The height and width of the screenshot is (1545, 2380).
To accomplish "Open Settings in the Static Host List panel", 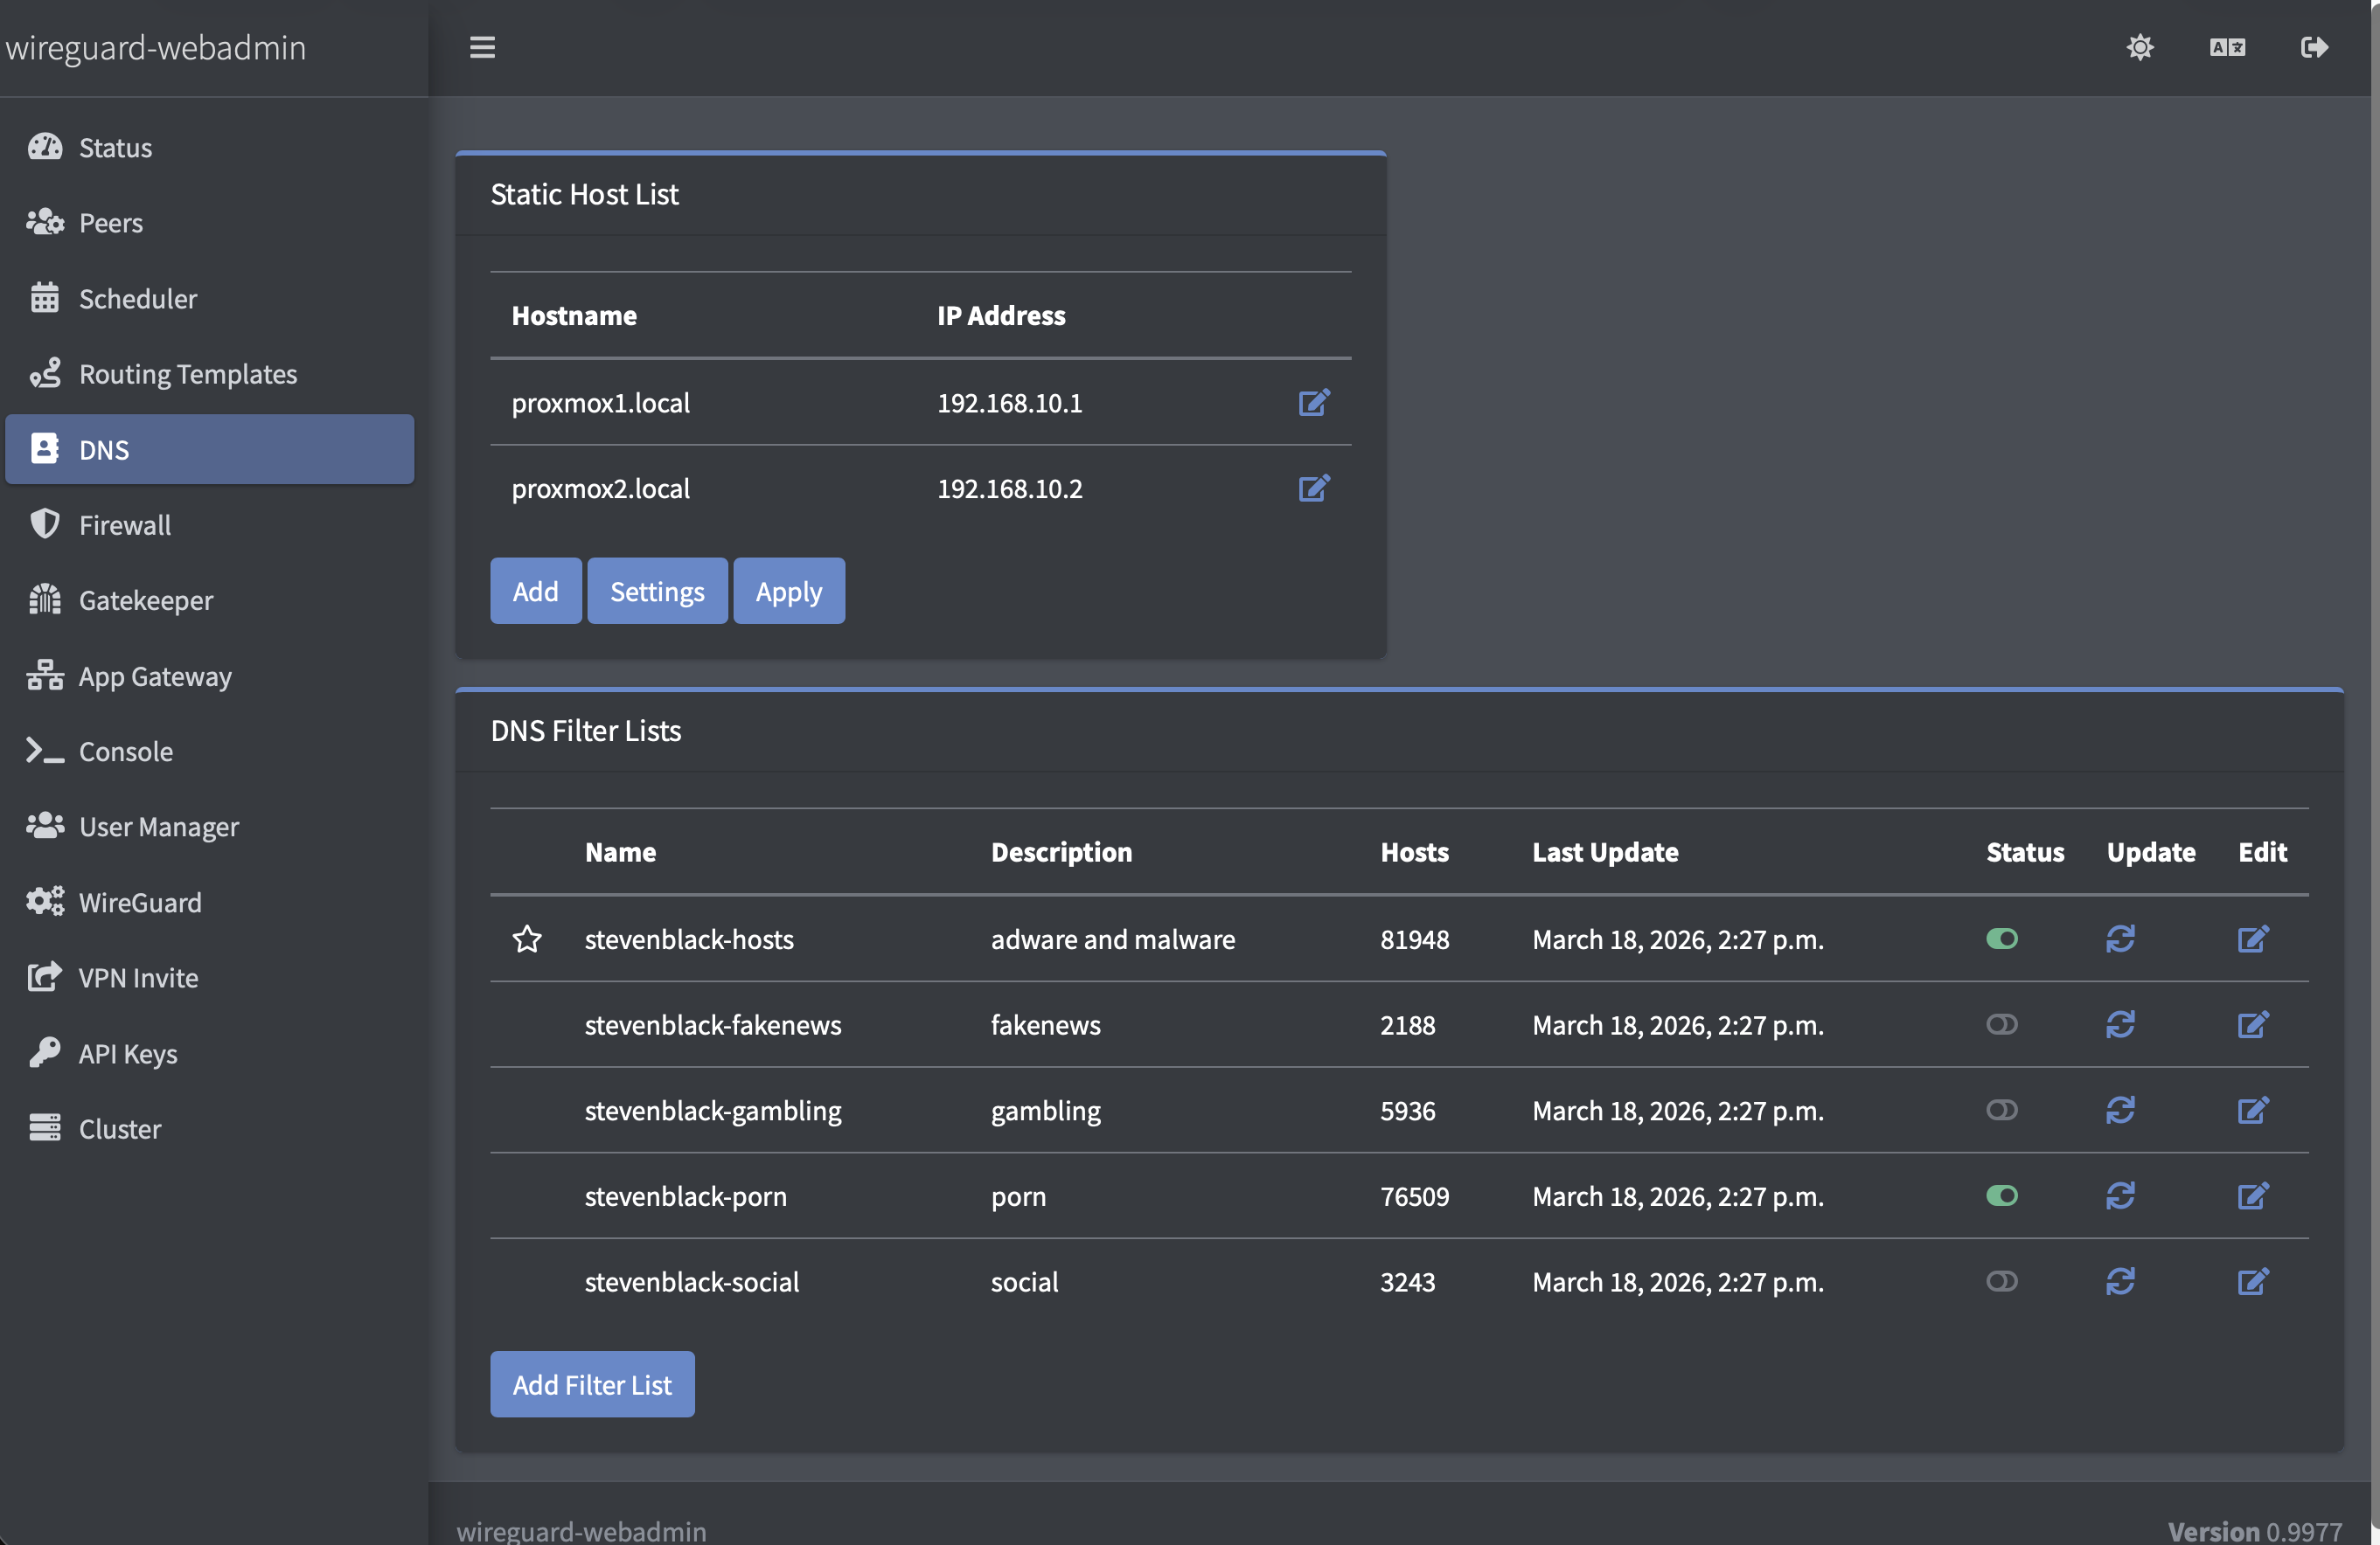I will pos(657,590).
